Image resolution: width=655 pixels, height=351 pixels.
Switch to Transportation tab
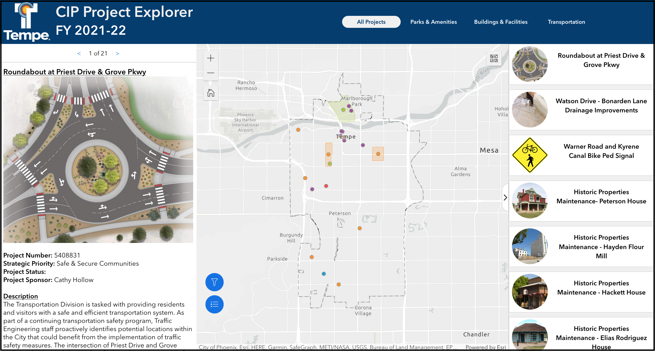pos(566,22)
